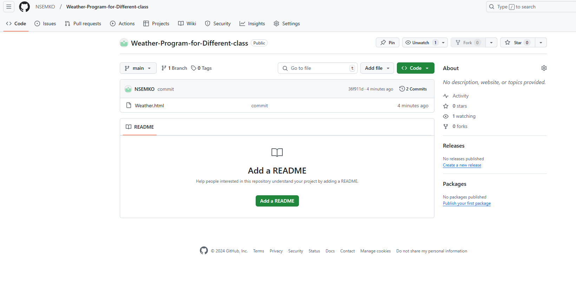576x291 pixels.
Task: Click the Public visibility badge
Action: point(259,43)
